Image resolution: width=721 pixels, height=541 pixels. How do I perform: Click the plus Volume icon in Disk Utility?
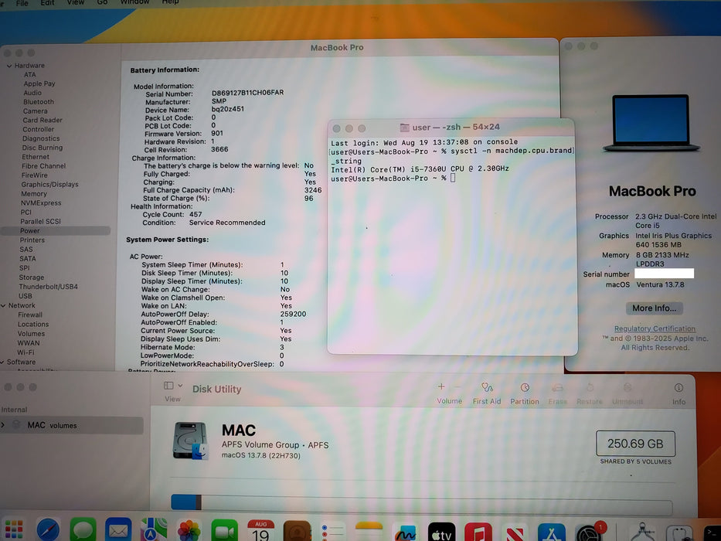coord(441,387)
